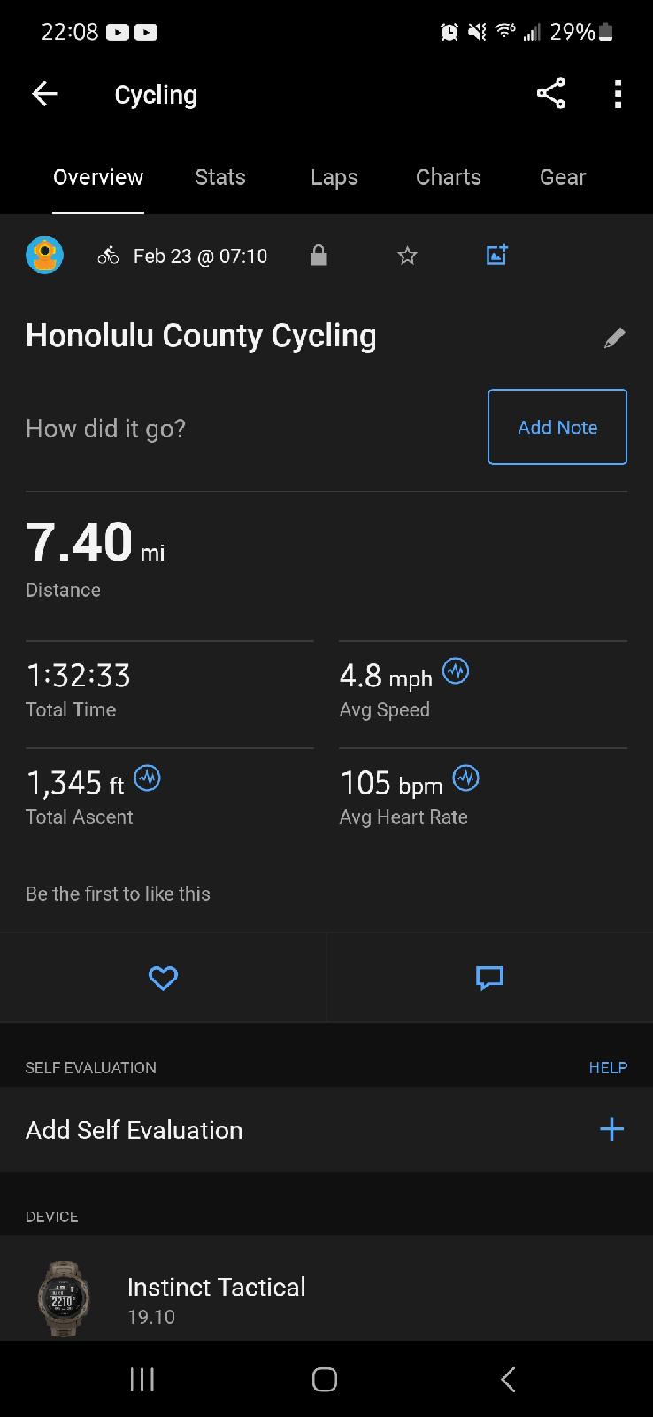Open Android recent apps button

142,1379
